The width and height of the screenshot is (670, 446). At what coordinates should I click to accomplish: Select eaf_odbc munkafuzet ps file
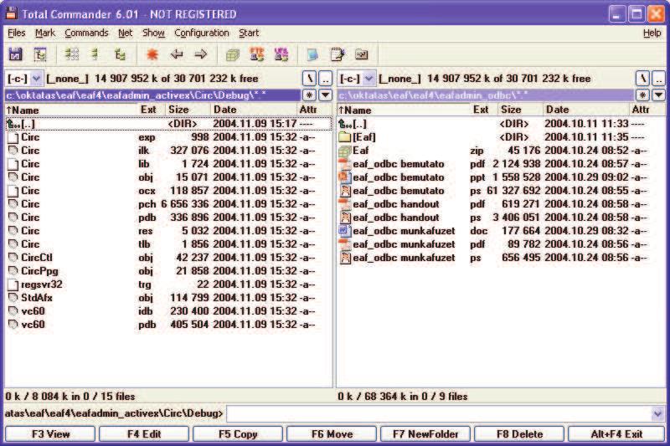[x=501, y=258]
